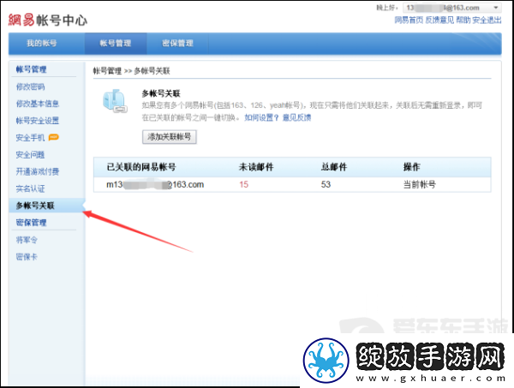Open 将军令 in the sidebar
Screen dimensions: 514x388
(x=27, y=240)
